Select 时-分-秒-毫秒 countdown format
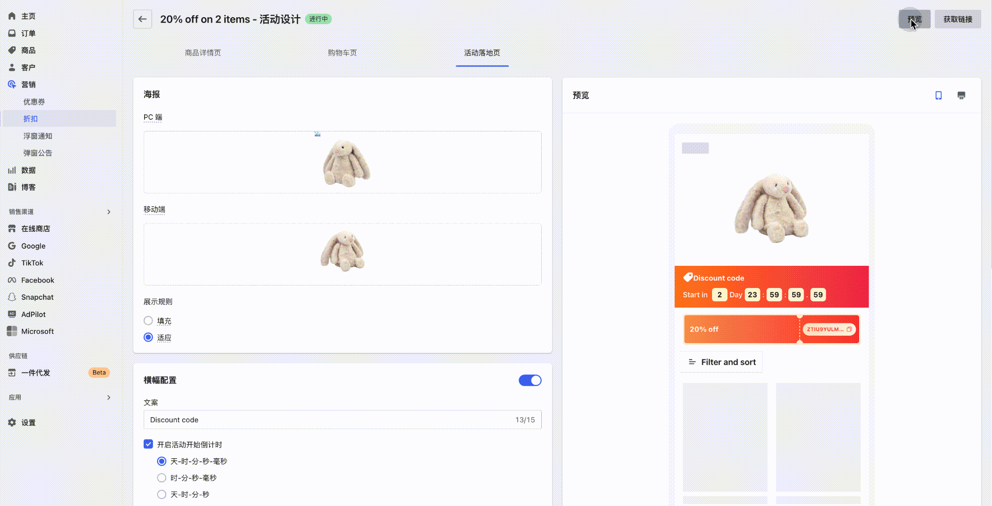 click(161, 478)
